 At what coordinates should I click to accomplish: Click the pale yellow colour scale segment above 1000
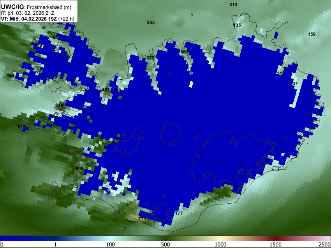[x=220, y=238]
